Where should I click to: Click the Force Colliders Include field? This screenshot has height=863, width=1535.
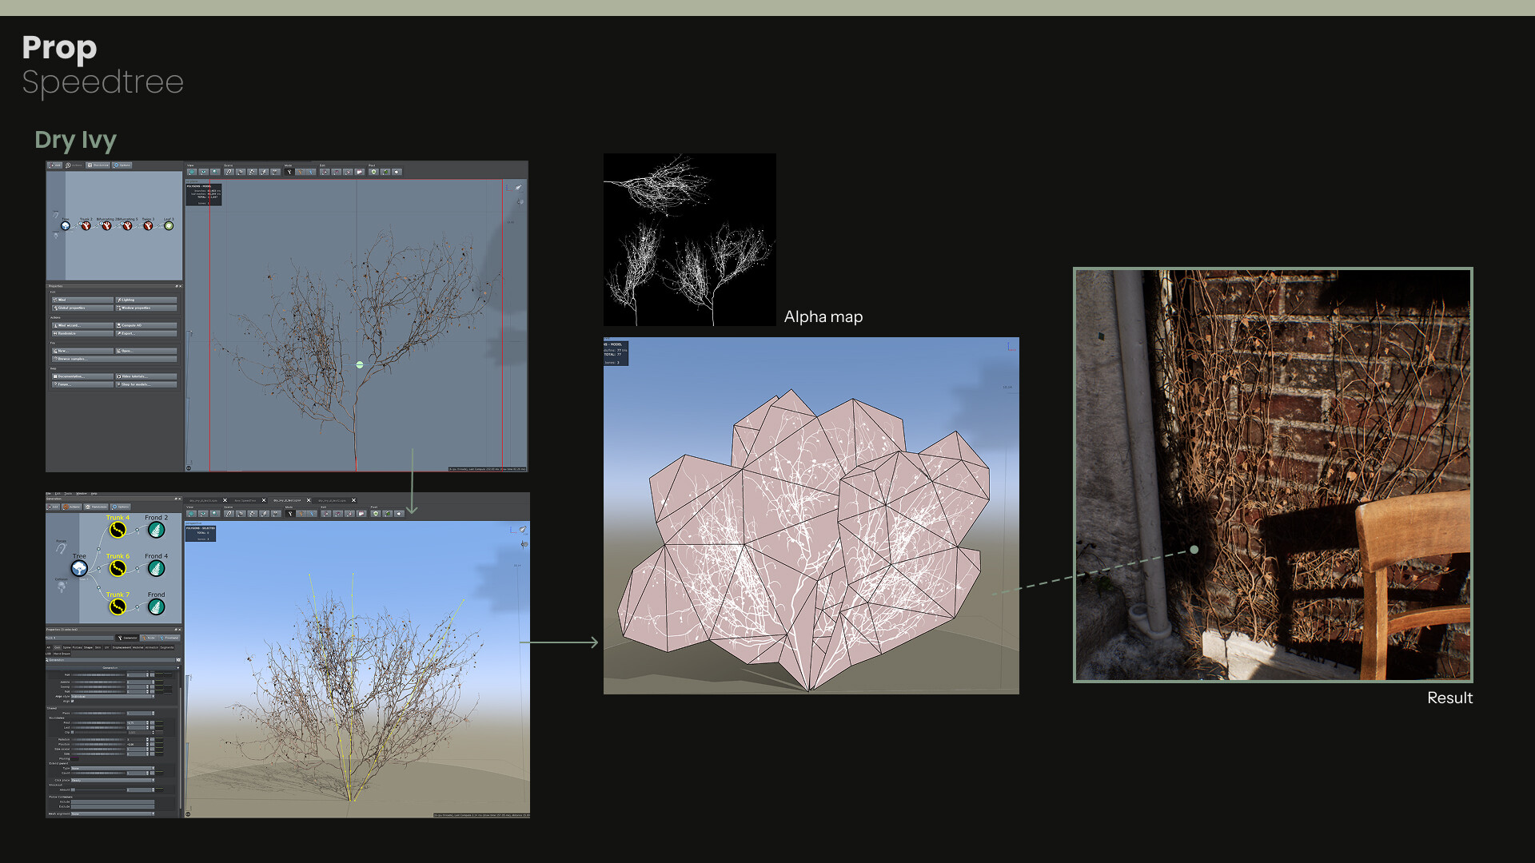[113, 801]
